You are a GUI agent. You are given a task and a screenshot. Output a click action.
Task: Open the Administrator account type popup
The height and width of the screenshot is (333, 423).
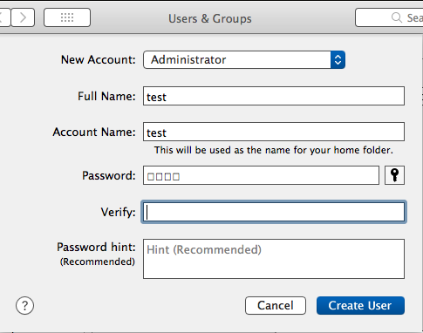(x=244, y=60)
